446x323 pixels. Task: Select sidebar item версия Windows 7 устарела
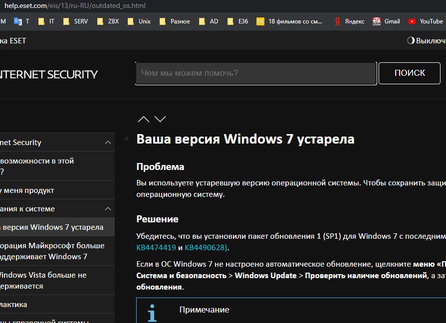(57, 227)
